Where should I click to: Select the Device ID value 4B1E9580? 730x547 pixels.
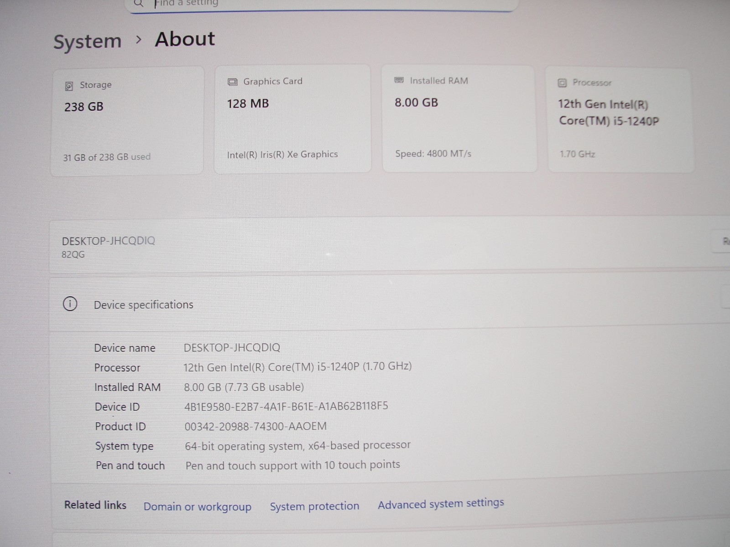pyautogui.click(x=286, y=406)
